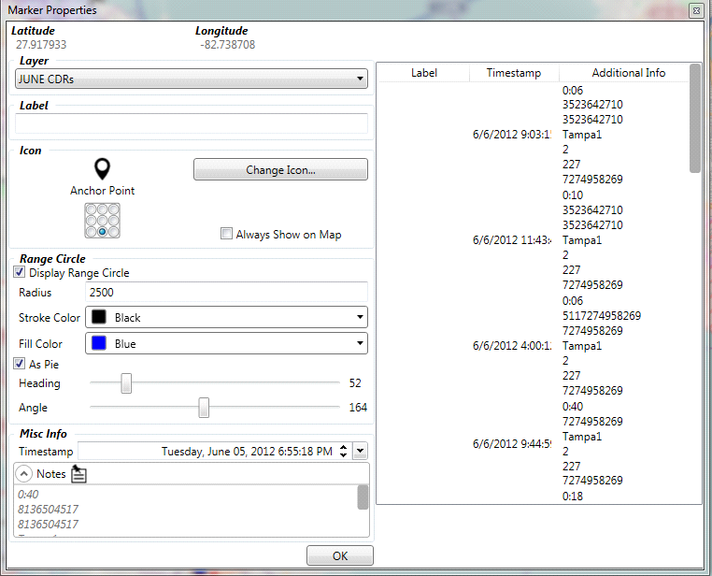The width and height of the screenshot is (712, 576).
Task: Open the Timestamp calendar dropdown arrow
Action: (361, 452)
